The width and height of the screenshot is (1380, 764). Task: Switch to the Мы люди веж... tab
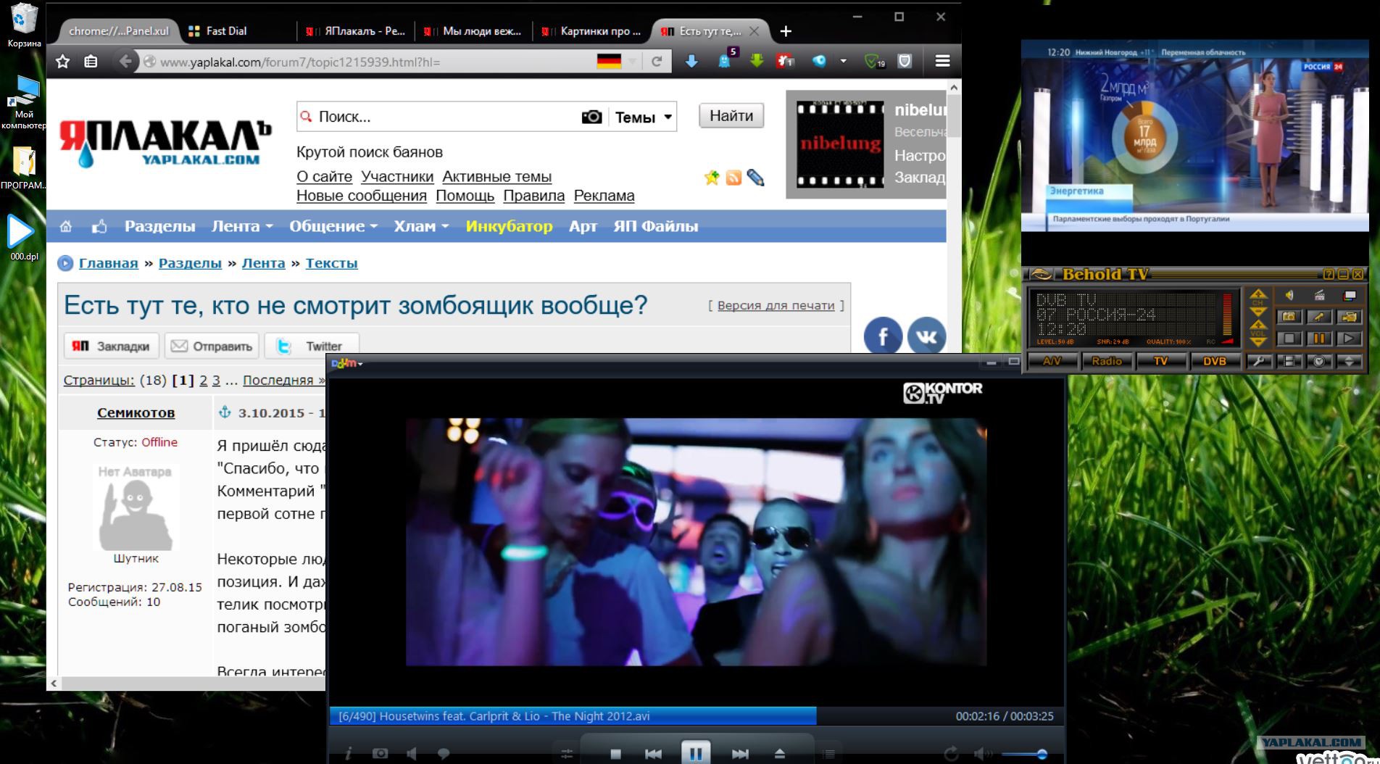click(x=473, y=31)
